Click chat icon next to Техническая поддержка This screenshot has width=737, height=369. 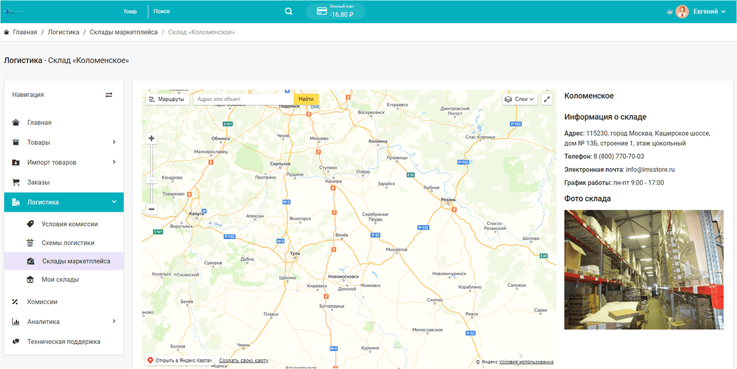click(x=16, y=342)
